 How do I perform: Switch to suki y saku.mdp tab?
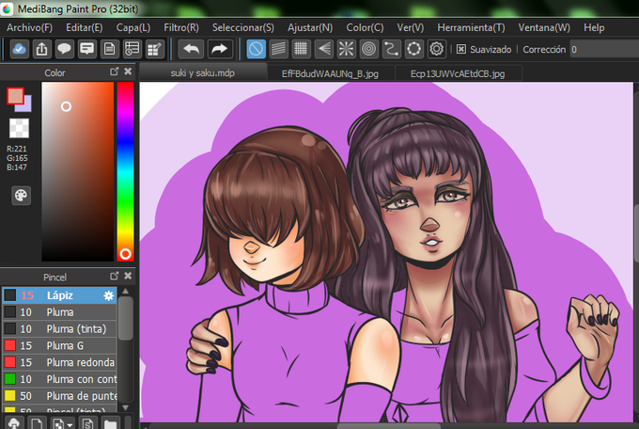[x=203, y=73]
